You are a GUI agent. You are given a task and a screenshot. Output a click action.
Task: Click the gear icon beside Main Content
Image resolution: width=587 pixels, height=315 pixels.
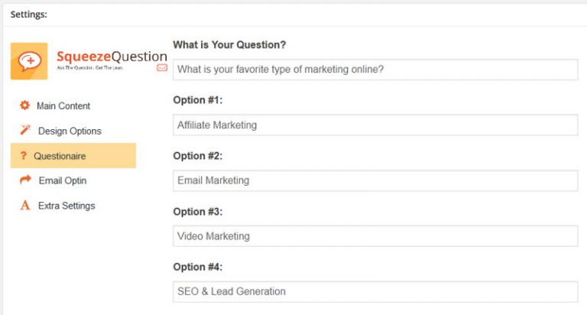tap(24, 106)
